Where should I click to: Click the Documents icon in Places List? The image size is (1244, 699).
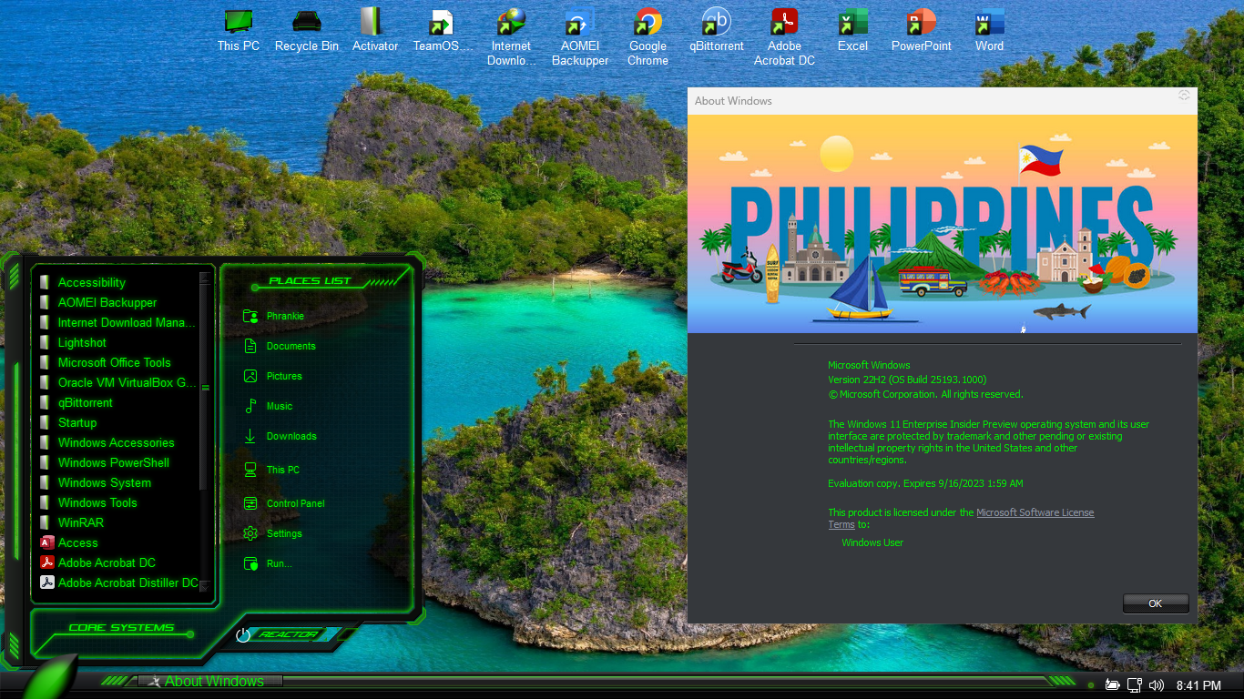coord(250,346)
